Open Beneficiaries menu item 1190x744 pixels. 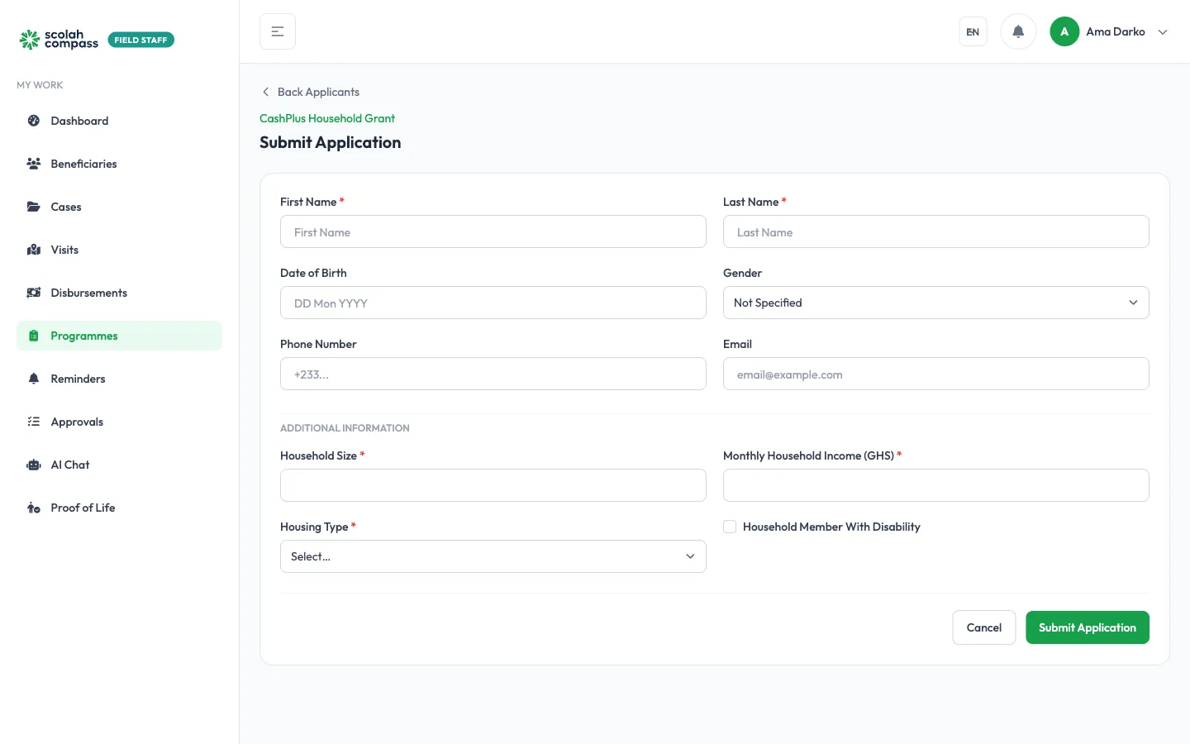(x=119, y=164)
